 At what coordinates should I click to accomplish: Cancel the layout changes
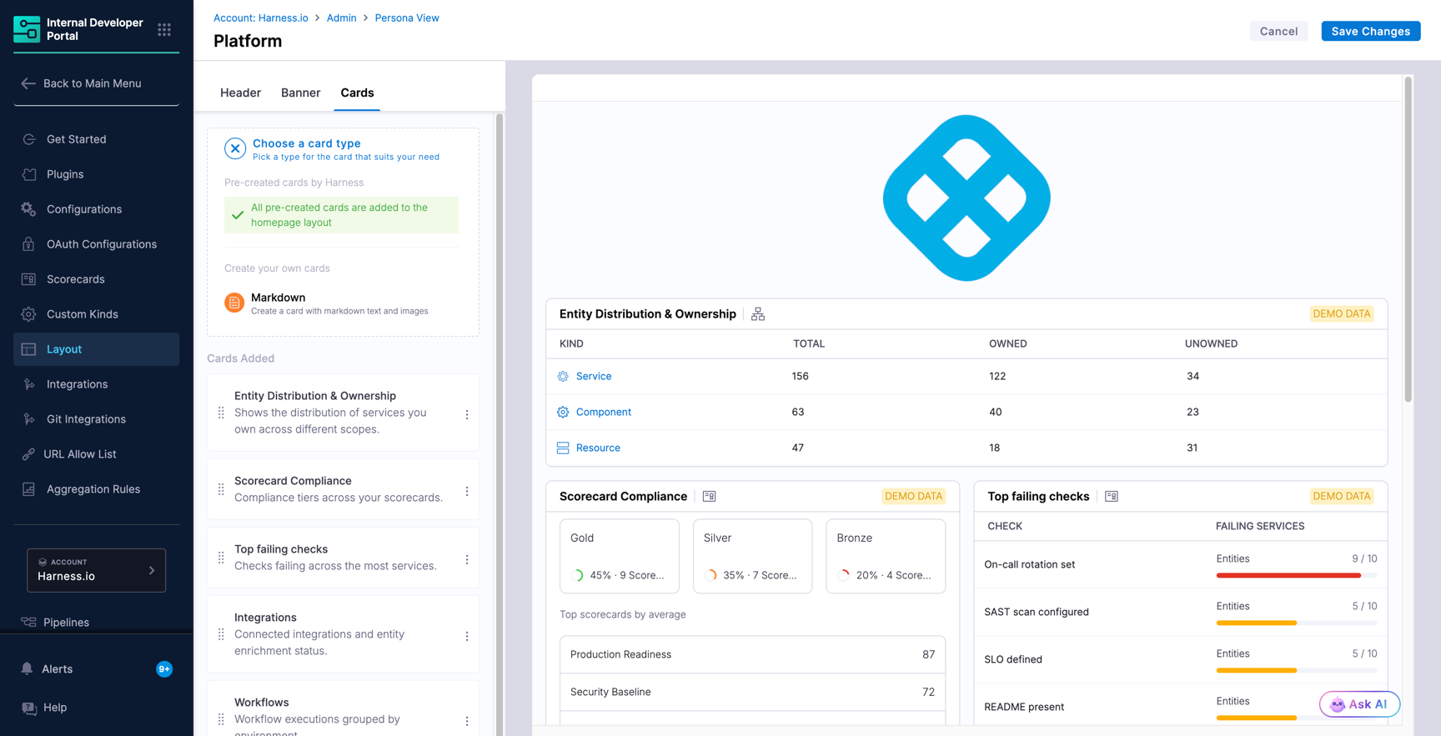[x=1278, y=31]
